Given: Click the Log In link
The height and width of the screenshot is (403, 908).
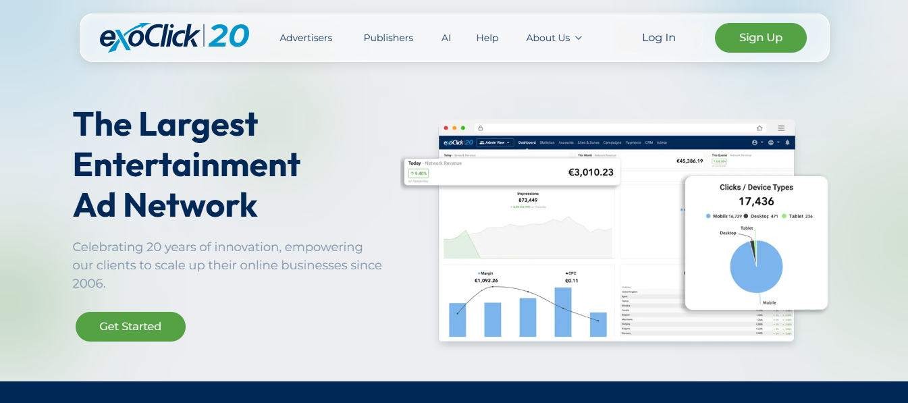Looking at the screenshot, I should (x=659, y=38).
